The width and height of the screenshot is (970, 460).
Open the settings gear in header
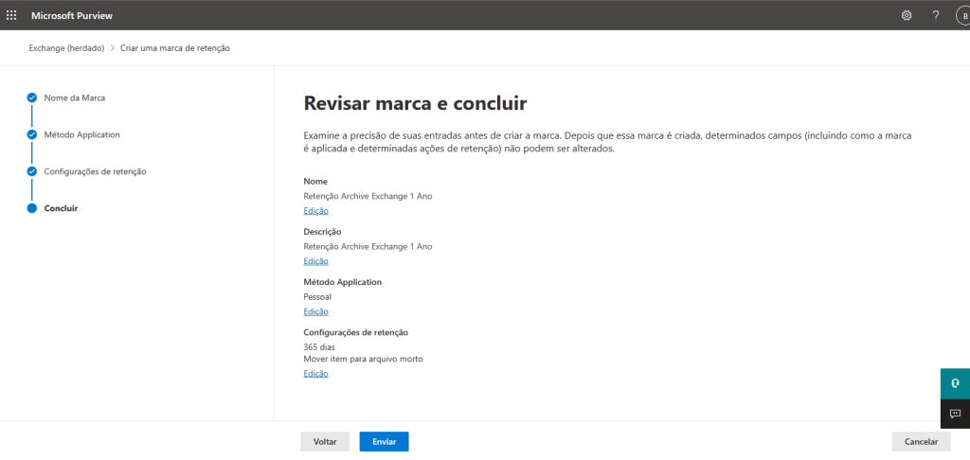(907, 15)
